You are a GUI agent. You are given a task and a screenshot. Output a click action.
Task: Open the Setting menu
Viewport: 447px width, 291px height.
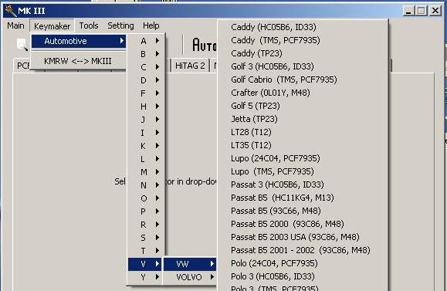click(120, 26)
